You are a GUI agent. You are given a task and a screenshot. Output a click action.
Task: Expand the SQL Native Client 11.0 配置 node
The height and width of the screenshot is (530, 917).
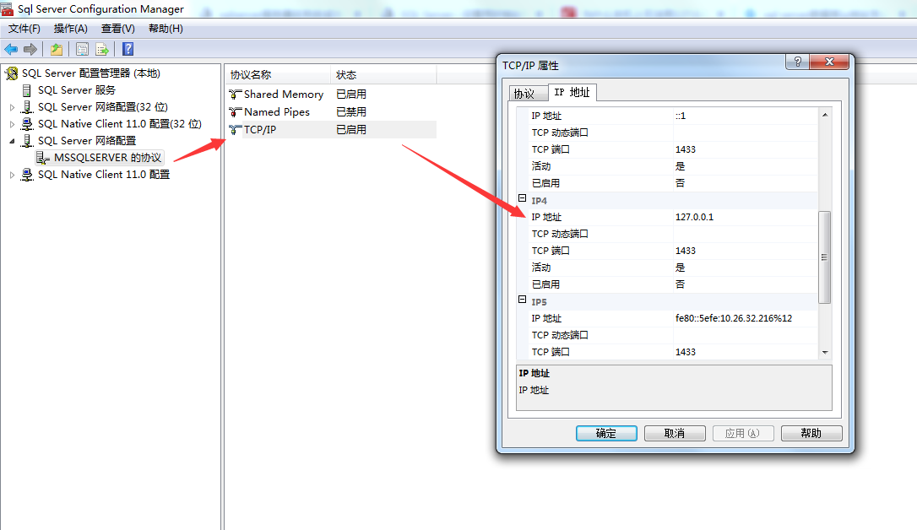pos(13,175)
